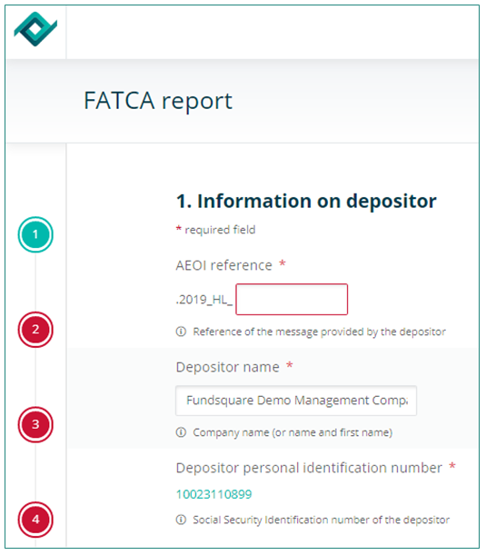
Task: Click info icon beside Company name hint
Action: [181, 432]
